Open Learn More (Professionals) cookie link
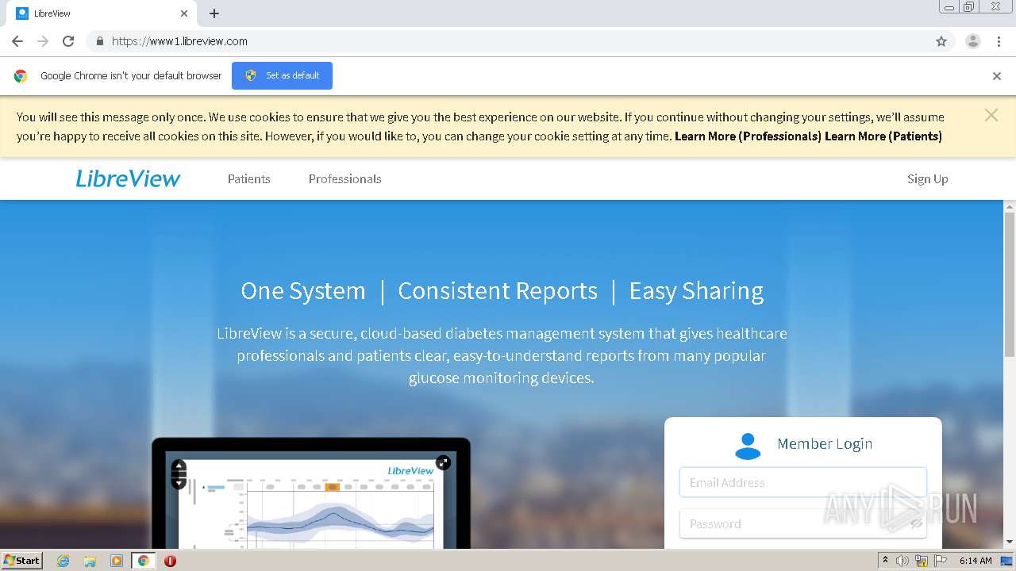The width and height of the screenshot is (1016, 571). pyautogui.click(x=748, y=136)
